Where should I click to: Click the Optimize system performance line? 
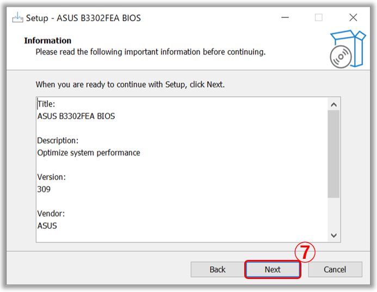click(x=89, y=153)
